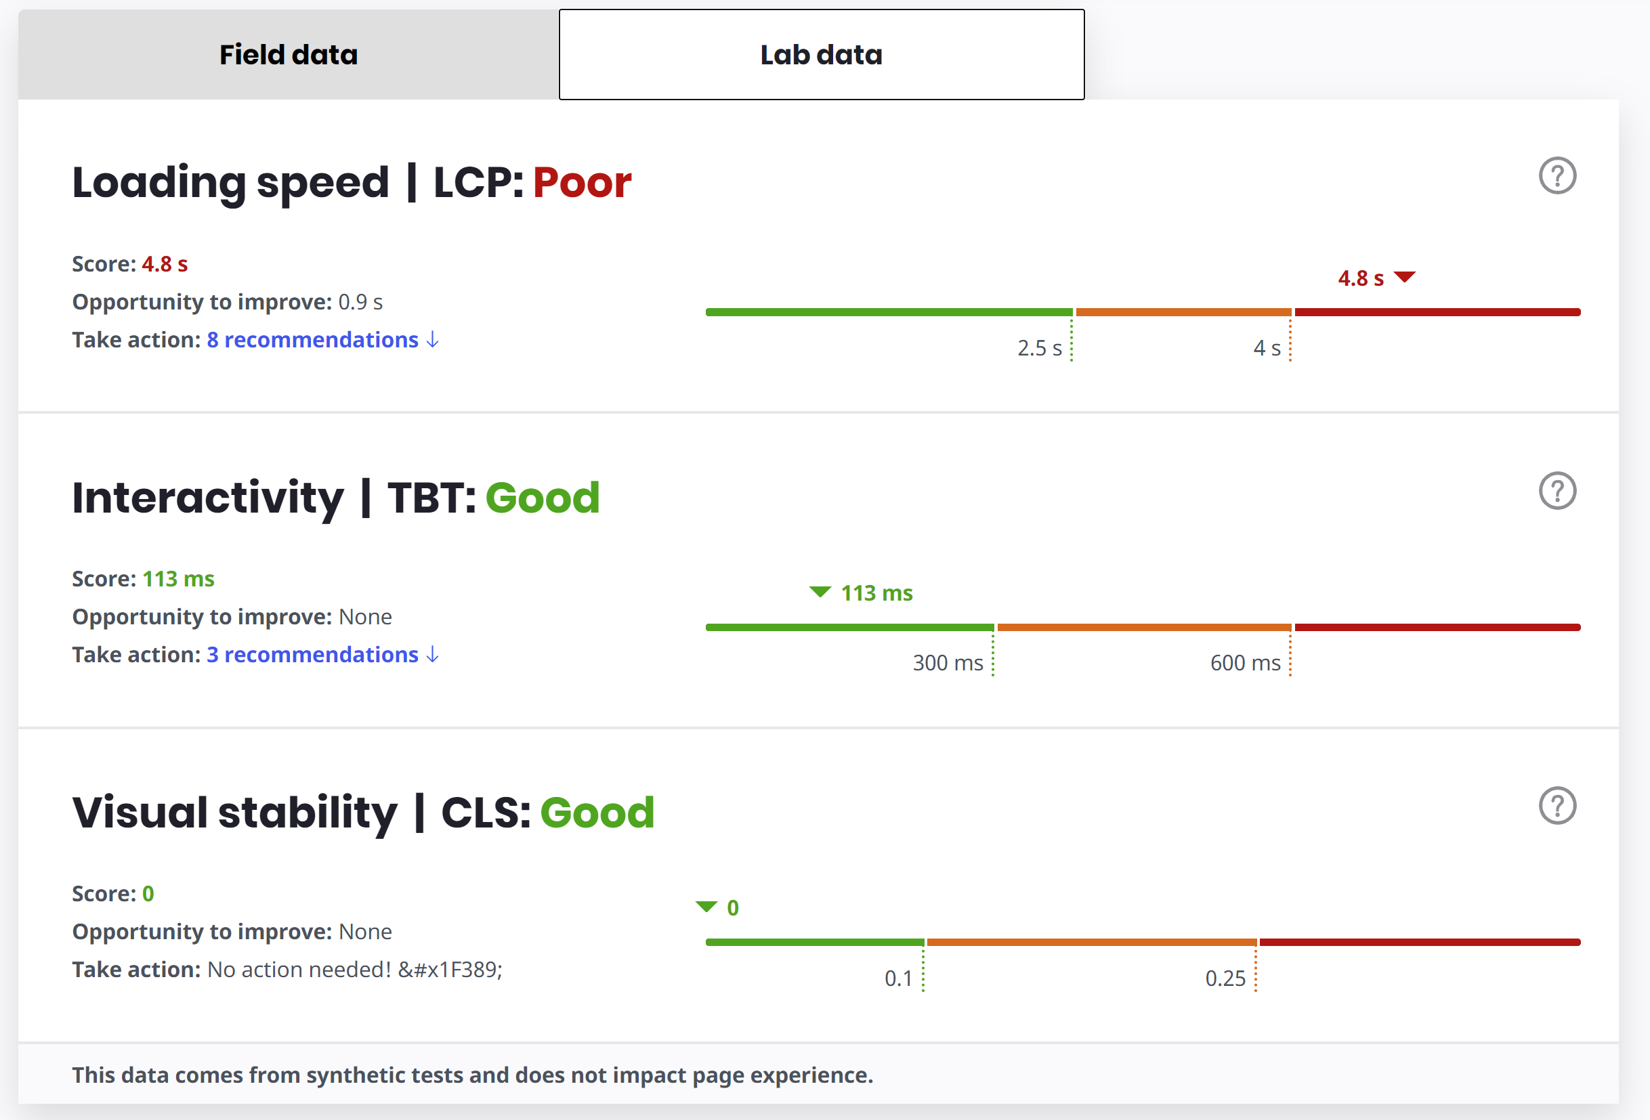Screen dimensions: 1650x1120
Task: Click the 0.25 threshold label on CLS
Action: coord(1225,978)
